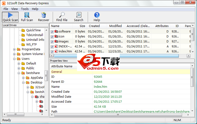Select the 321sof folder icon

click(32, 87)
